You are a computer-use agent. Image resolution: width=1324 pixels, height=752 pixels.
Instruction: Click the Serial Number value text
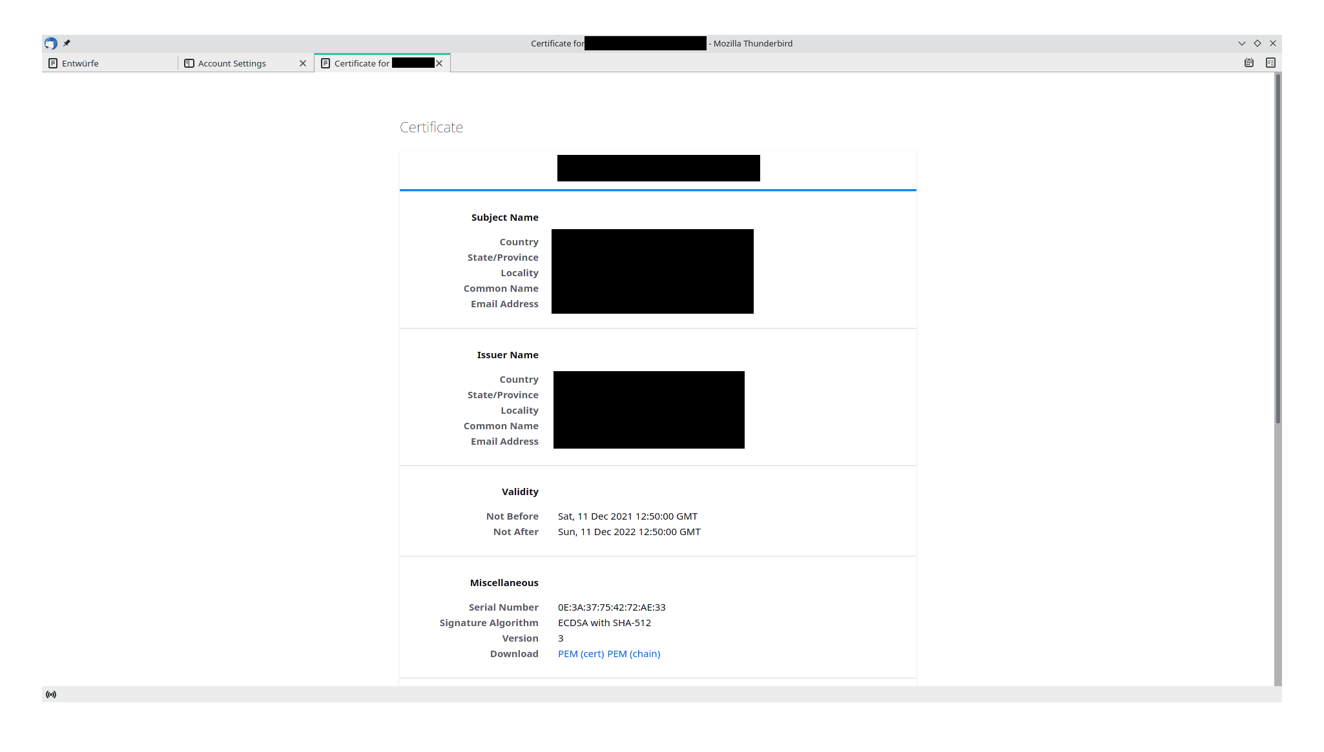(x=612, y=607)
